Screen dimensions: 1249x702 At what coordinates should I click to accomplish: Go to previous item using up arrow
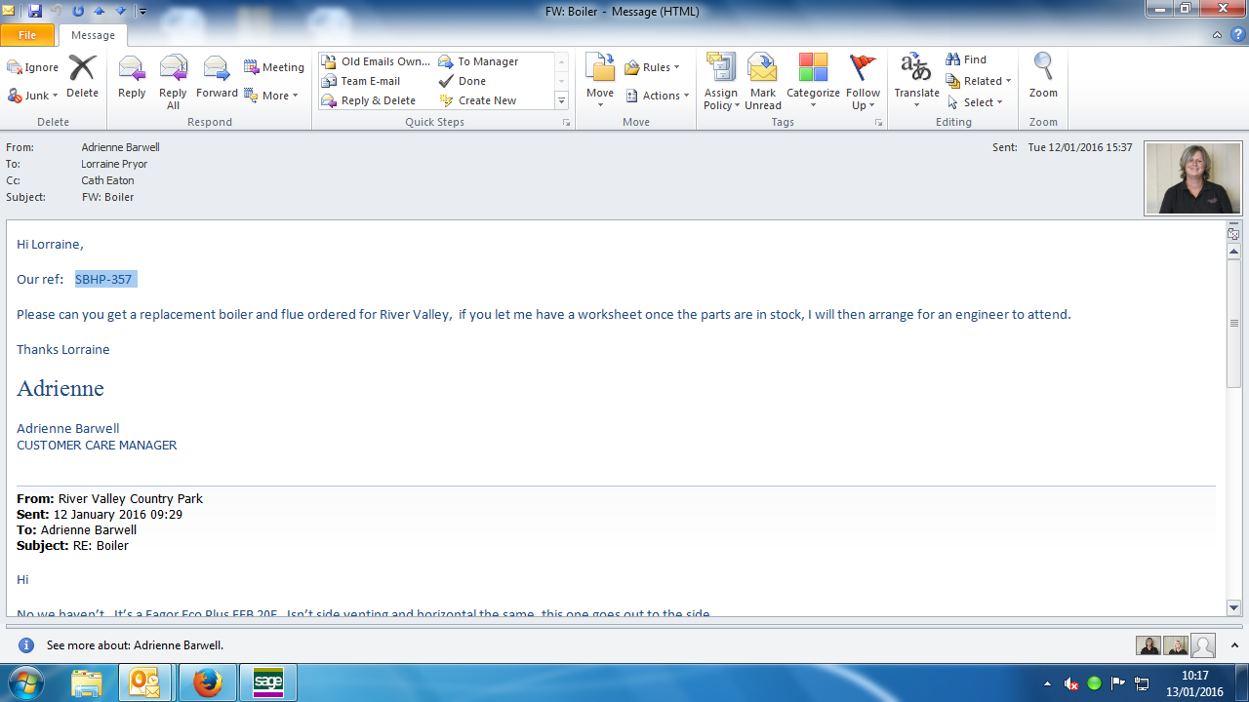point(100,11)
